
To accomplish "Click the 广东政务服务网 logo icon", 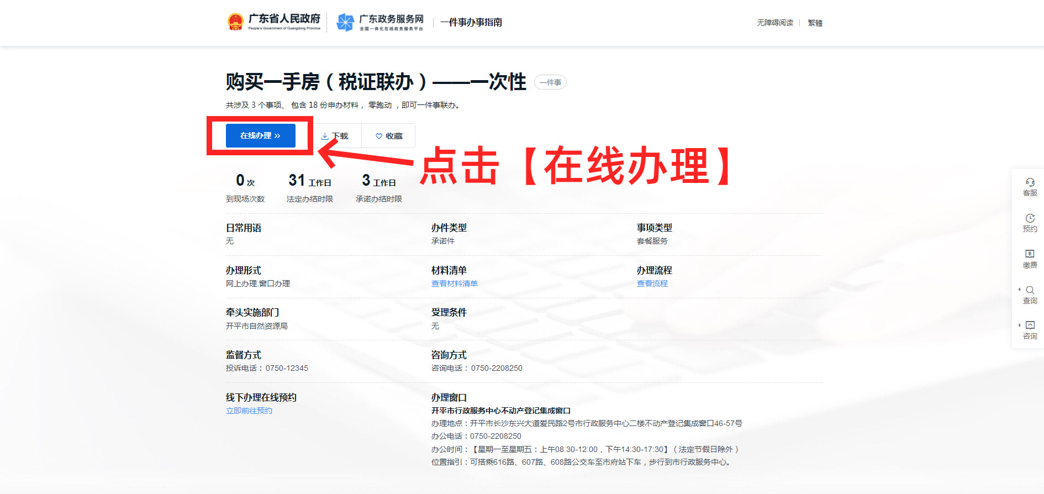I will coord(345,23).
